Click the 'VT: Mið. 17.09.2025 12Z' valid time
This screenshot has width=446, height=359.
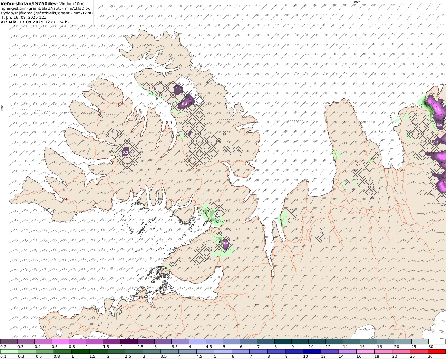27,22
